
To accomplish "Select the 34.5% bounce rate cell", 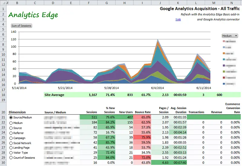I will click(142, 153).
